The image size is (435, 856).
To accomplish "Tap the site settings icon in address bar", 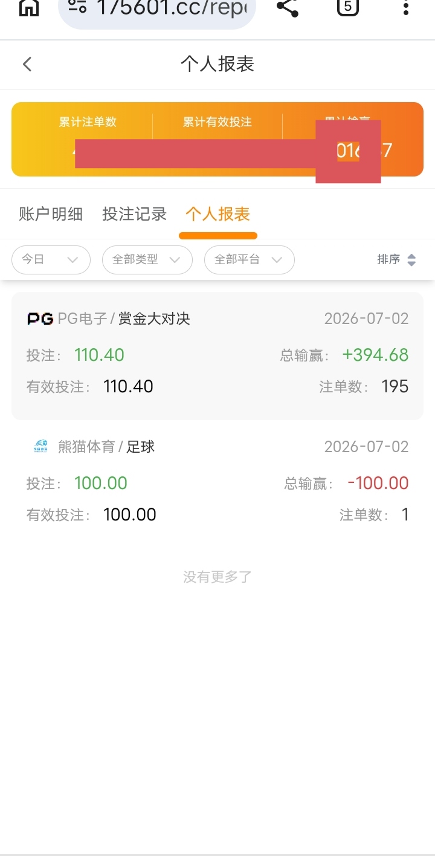I will (77, 7).
